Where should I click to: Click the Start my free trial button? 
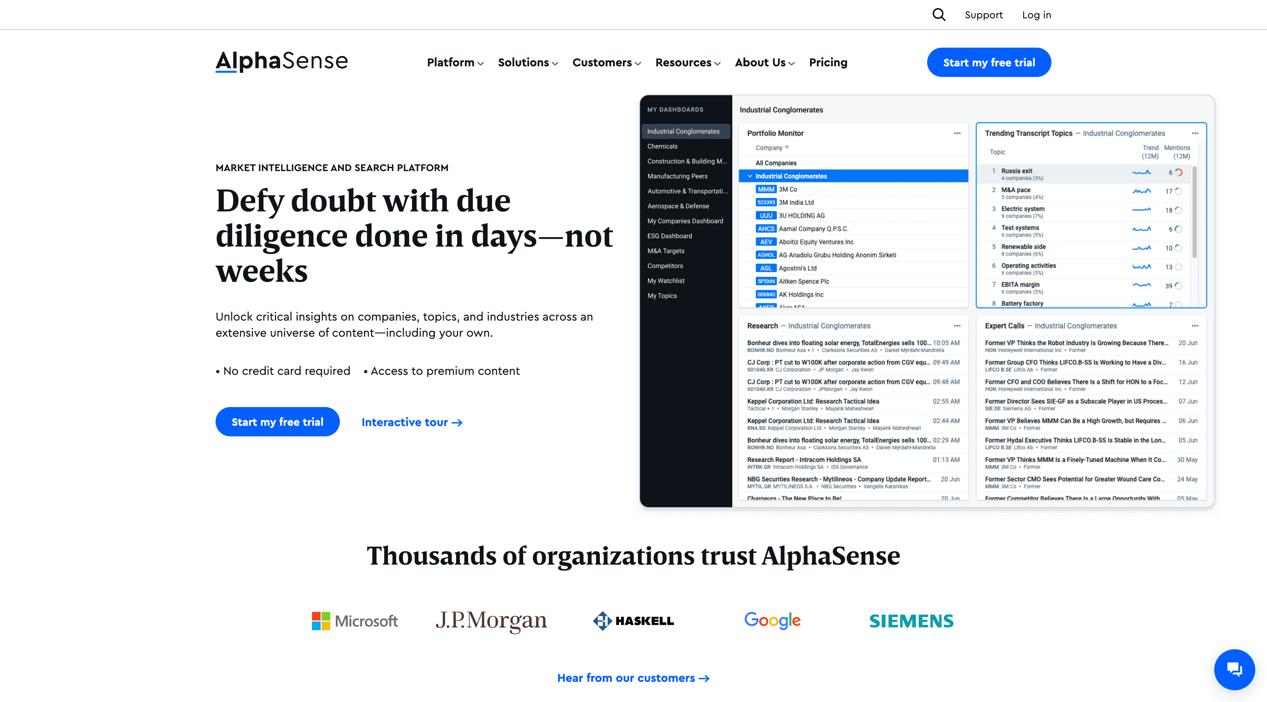(x=989, y=62)
